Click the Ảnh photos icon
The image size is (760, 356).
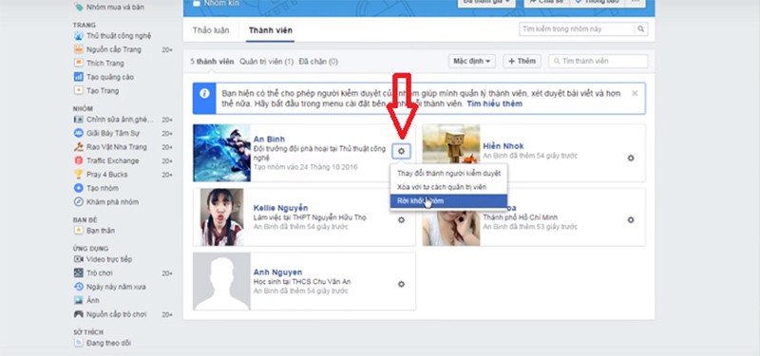[79, 300]
